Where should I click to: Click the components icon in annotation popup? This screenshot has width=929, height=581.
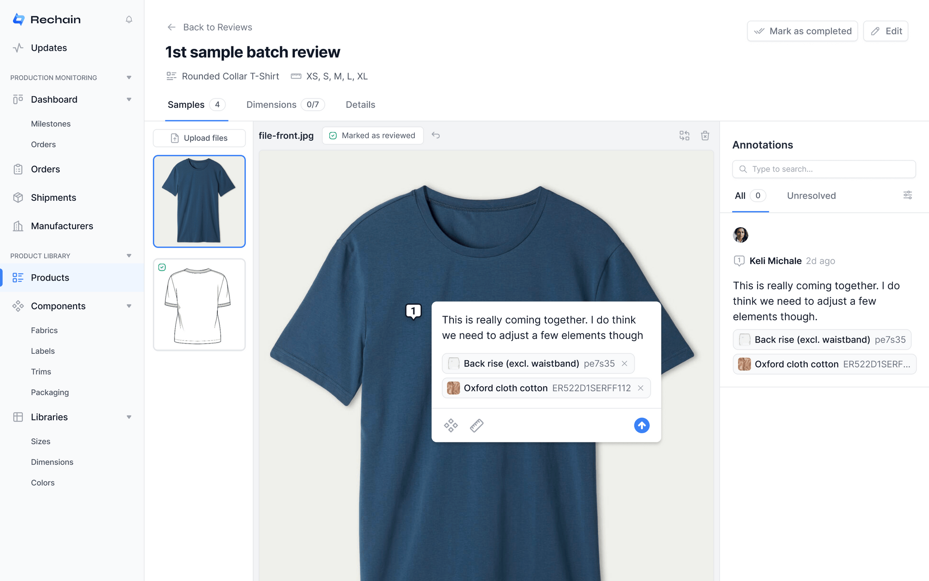pyautogui.click(x=451, y=425)
